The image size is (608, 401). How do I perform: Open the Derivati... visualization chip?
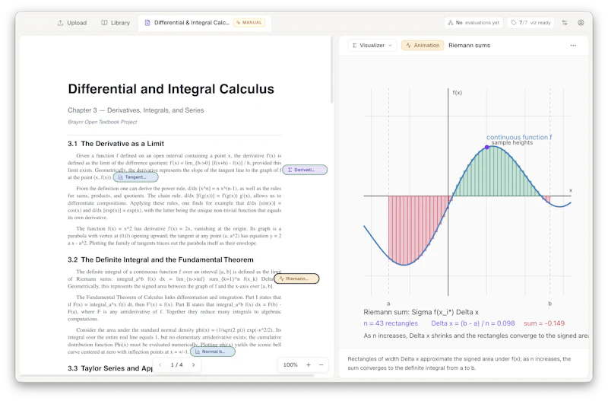click(x=305, y=170)
